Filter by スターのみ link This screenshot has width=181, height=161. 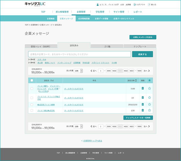coord(42,59)
